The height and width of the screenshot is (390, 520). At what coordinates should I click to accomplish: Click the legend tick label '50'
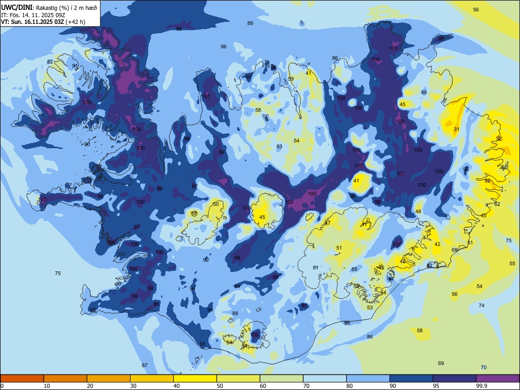[219, 386]
